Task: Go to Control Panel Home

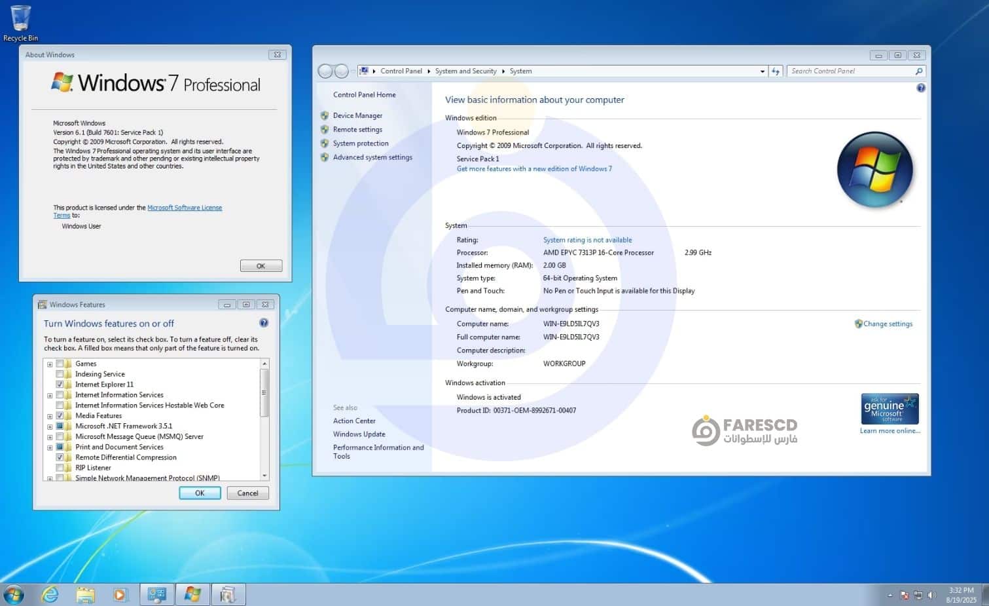Action: point(364,94)
